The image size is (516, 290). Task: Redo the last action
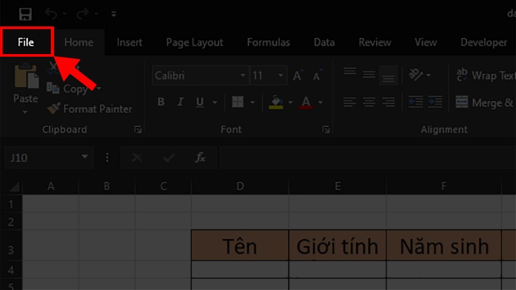coord(83,14)
